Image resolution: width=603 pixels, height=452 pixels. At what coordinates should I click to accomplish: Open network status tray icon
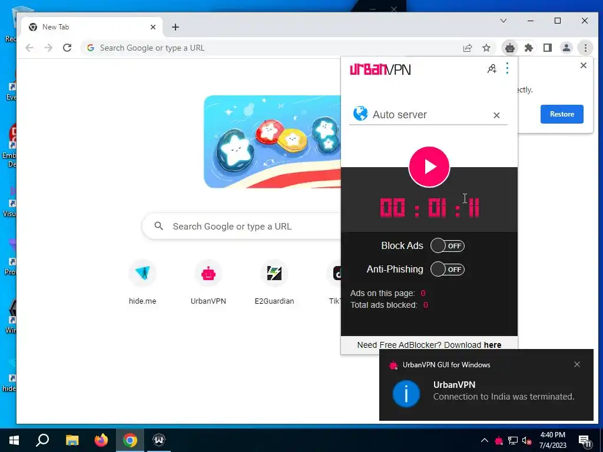point(513,440)
